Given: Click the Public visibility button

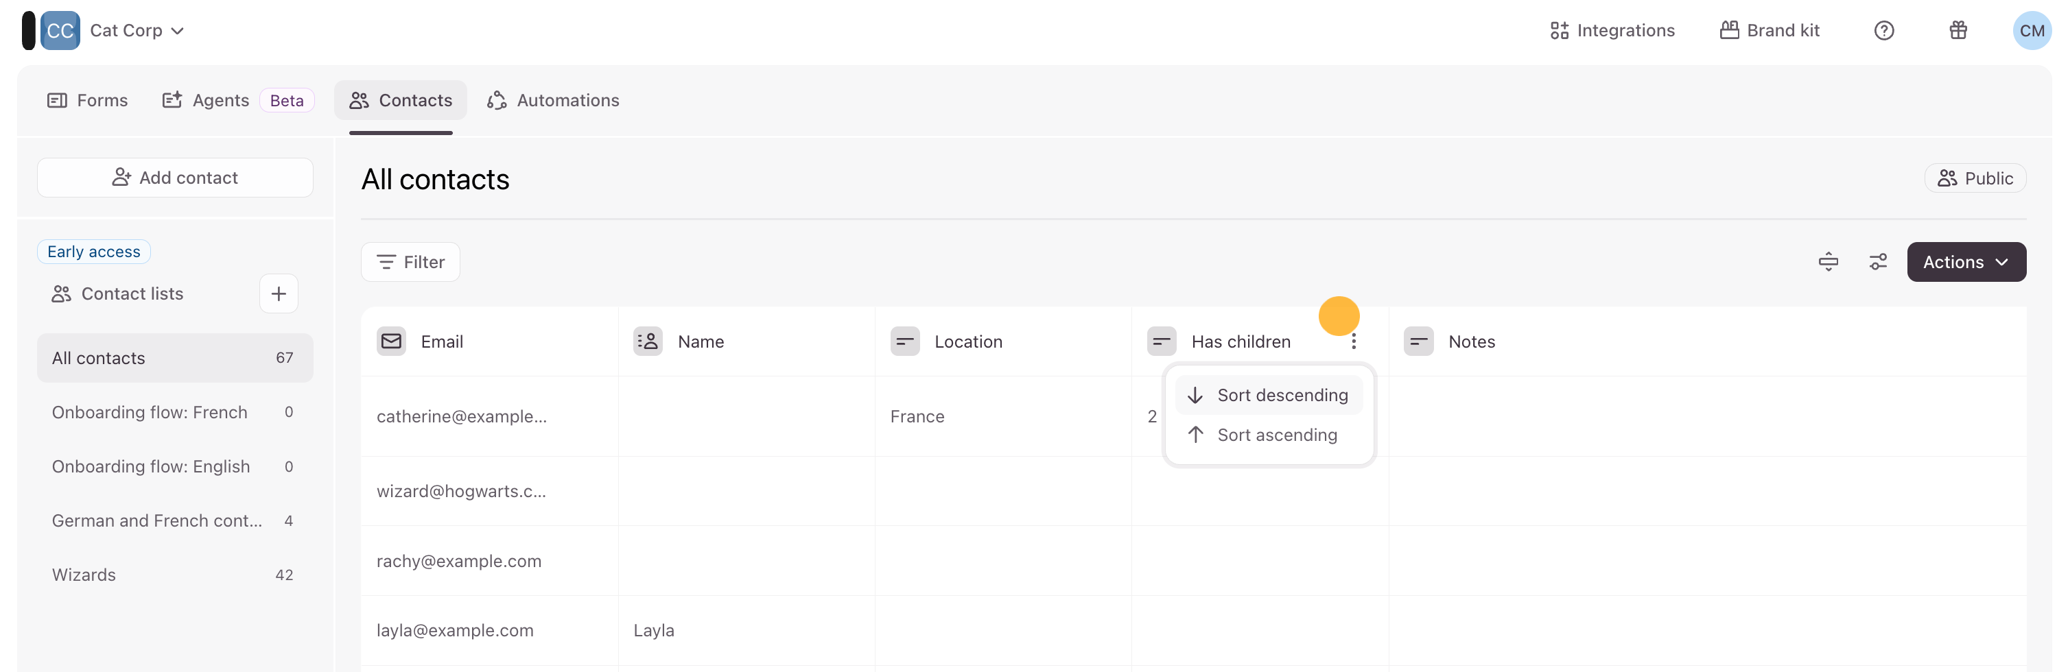Looking at the screenshot, I should (x=1975, y=178).
